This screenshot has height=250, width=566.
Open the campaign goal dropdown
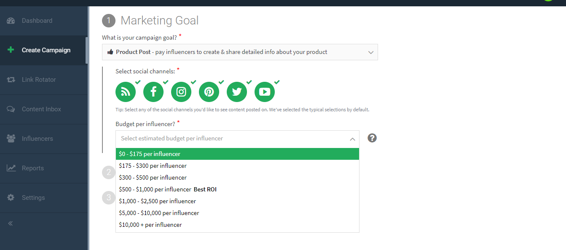click(x=240, y=52)
